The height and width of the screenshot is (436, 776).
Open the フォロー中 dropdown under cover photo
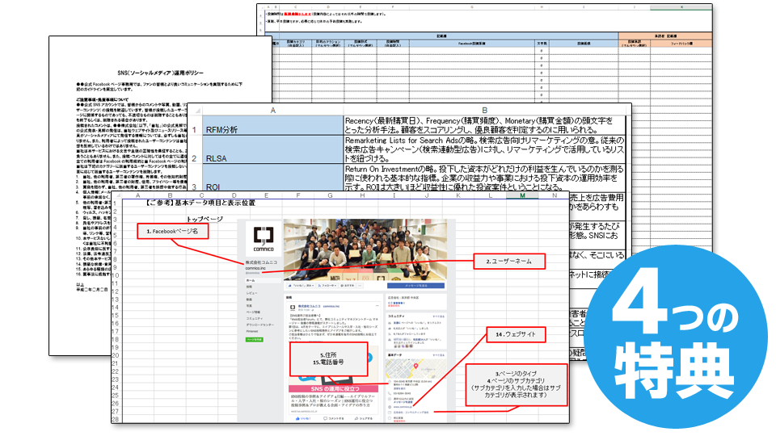pos(327,286)
